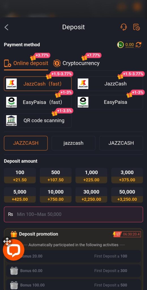Viewport: 147px width, 290px height.
Task: Select the EasyPaisa (fast) payment method
Action: (38, 102)
